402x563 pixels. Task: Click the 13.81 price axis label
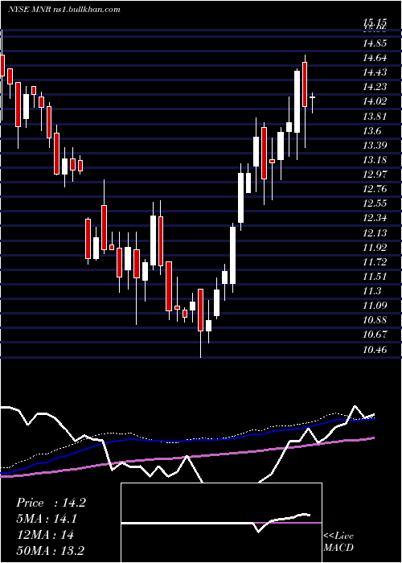tap(375, 117)
